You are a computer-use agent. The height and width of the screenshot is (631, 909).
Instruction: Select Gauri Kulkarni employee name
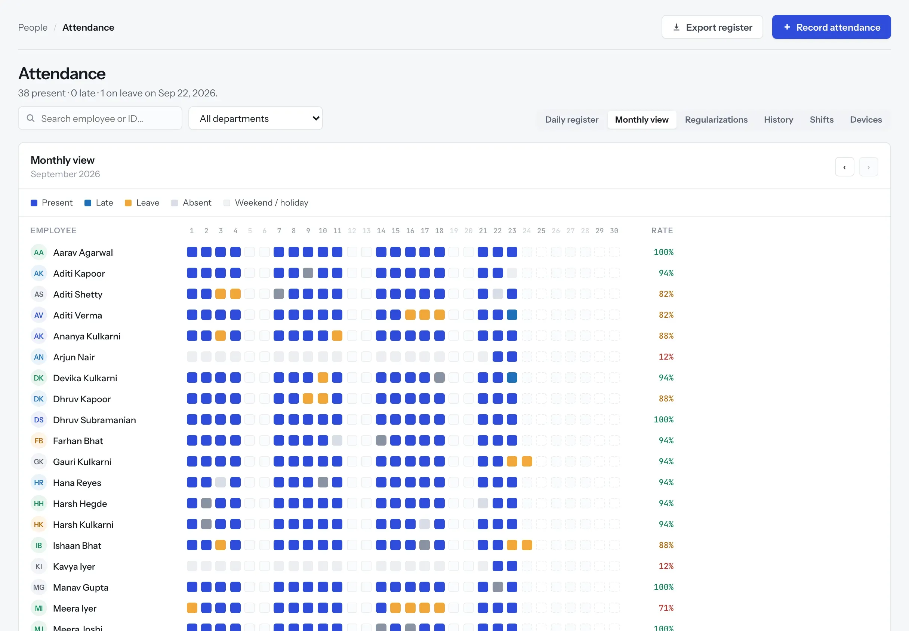tap(82, 462)
